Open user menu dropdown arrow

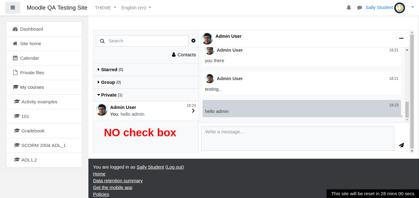[412, 7]
